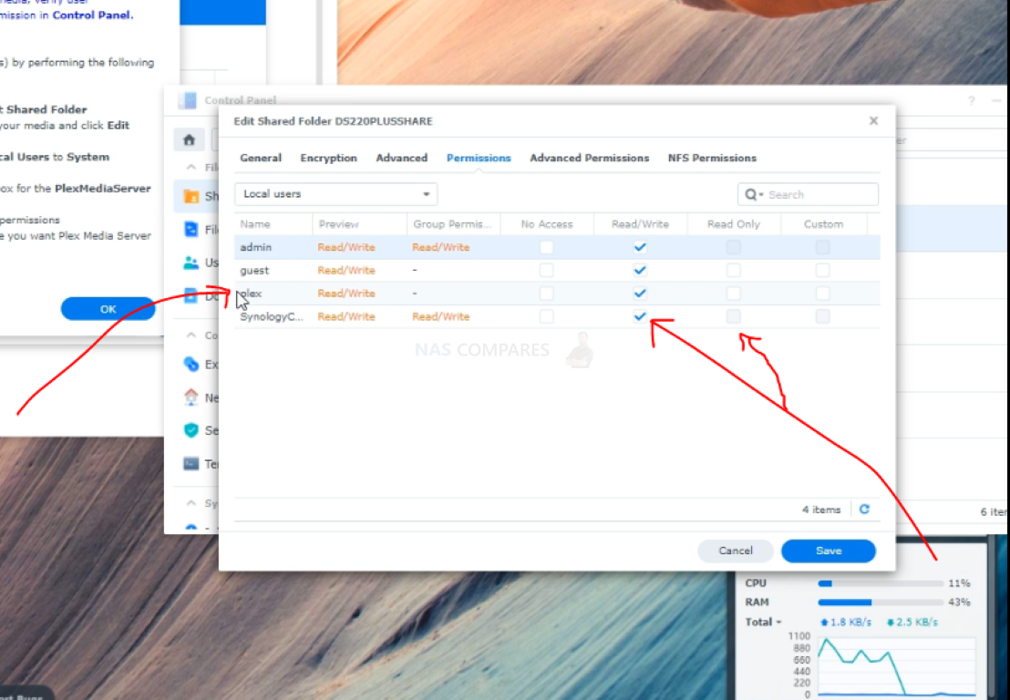Check No Access for plex user
Screen dimensions: 1010x700
[546, 293]
